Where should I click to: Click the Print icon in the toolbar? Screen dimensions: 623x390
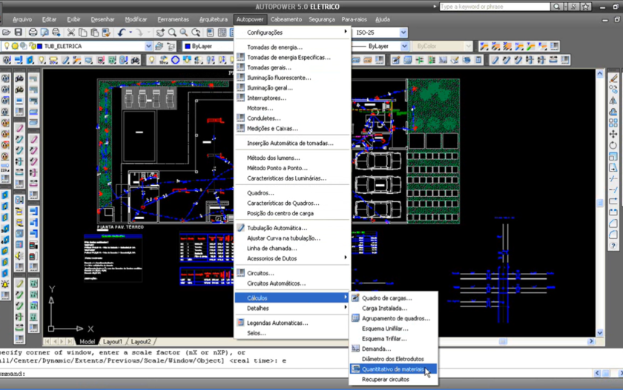point(33,33)
